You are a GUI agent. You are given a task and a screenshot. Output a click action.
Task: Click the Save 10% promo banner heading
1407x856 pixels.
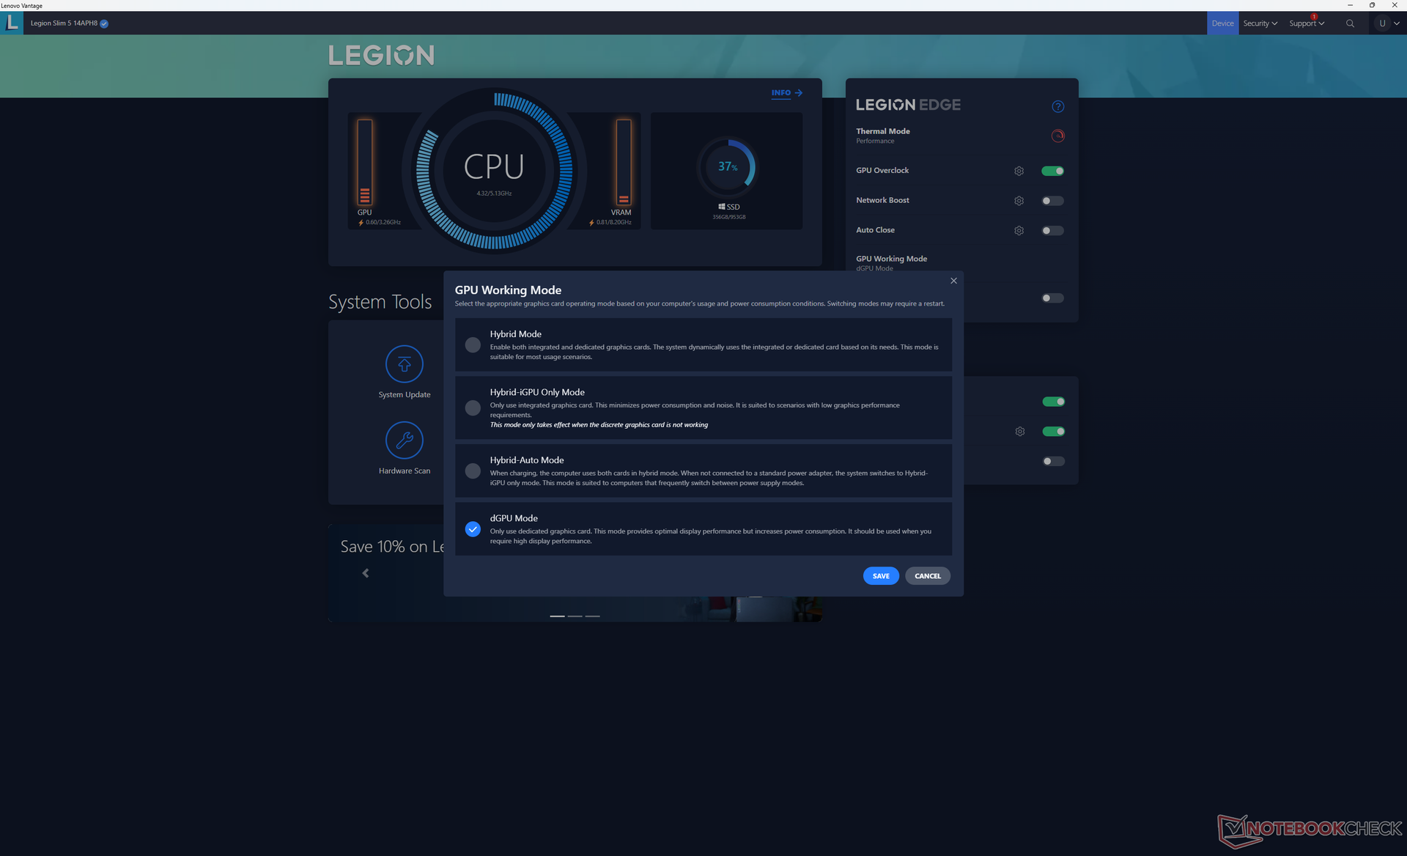click(392, 547)
